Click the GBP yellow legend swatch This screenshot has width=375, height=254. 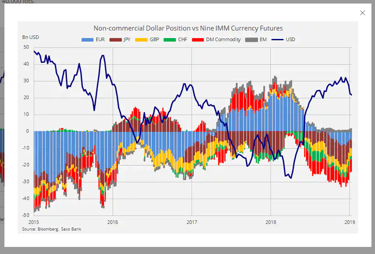click(x=141, y=40)
